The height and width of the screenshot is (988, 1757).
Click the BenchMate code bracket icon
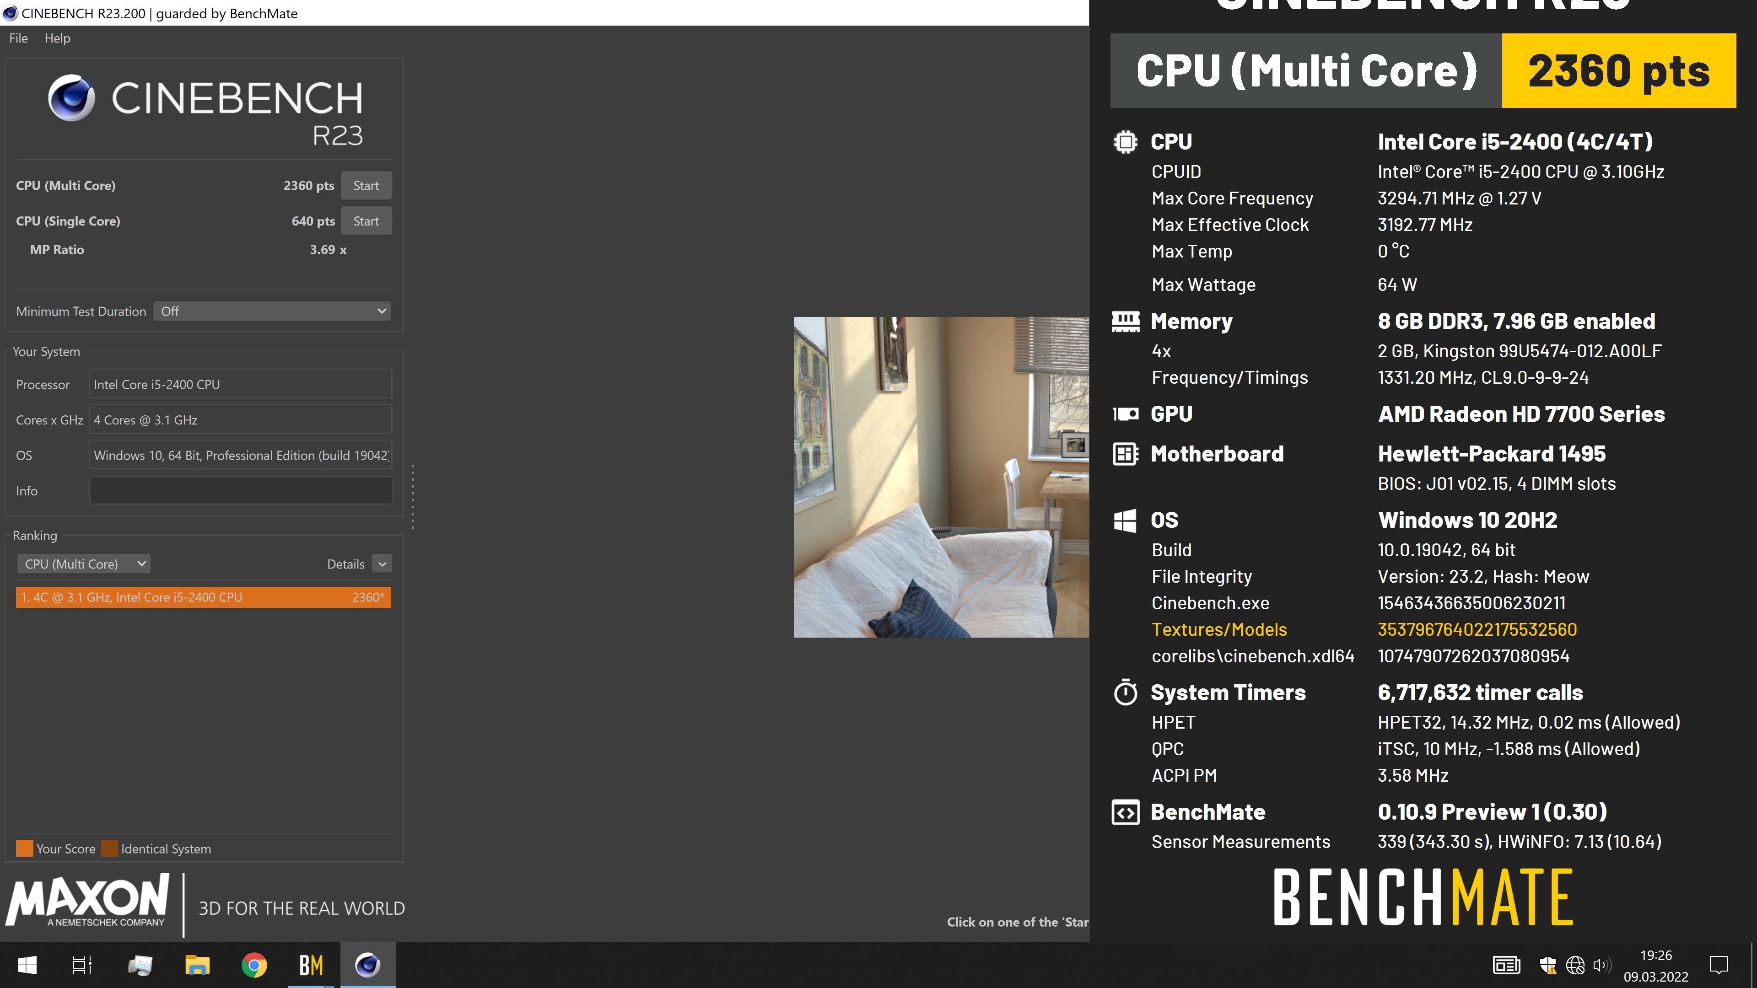click(x=1126, y=812)
